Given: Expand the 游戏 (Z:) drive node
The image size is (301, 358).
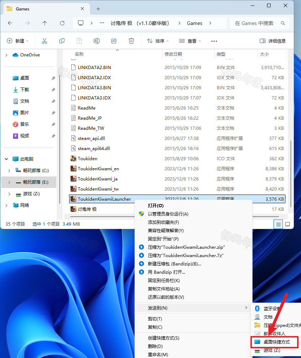Looking at the screenshot, I should click(9, 194).
